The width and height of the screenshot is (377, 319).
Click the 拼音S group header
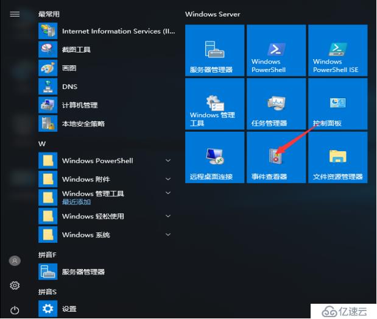point(47,292)
